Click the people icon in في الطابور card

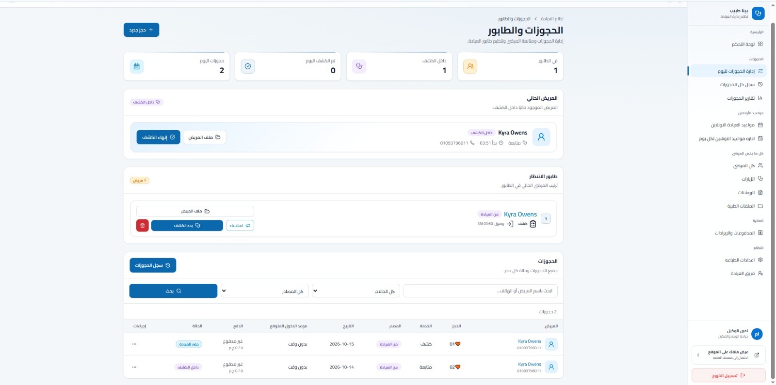click(470, 66)
